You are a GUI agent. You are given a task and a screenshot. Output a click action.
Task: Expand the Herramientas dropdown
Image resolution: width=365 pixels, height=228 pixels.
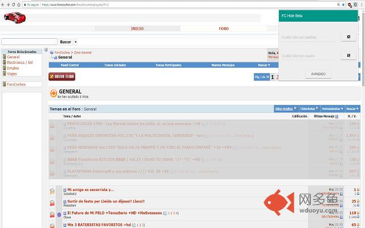pos(332,109)
